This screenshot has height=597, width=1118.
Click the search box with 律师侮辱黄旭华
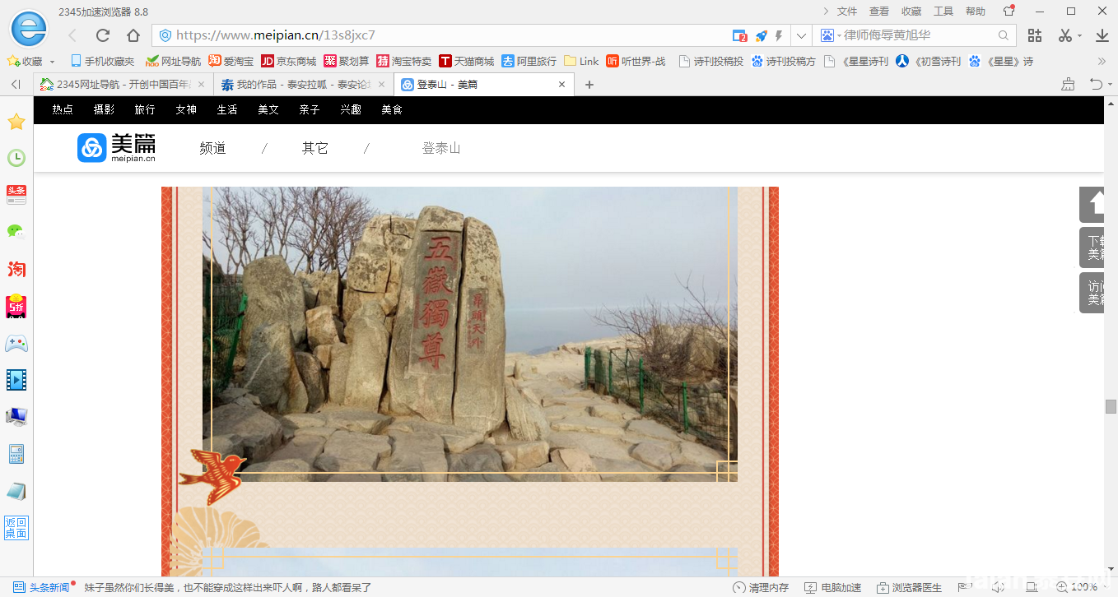(914, 35)
